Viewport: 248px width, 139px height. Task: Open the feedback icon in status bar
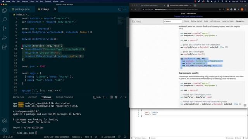pyautogui.click(x=119, y=137)
